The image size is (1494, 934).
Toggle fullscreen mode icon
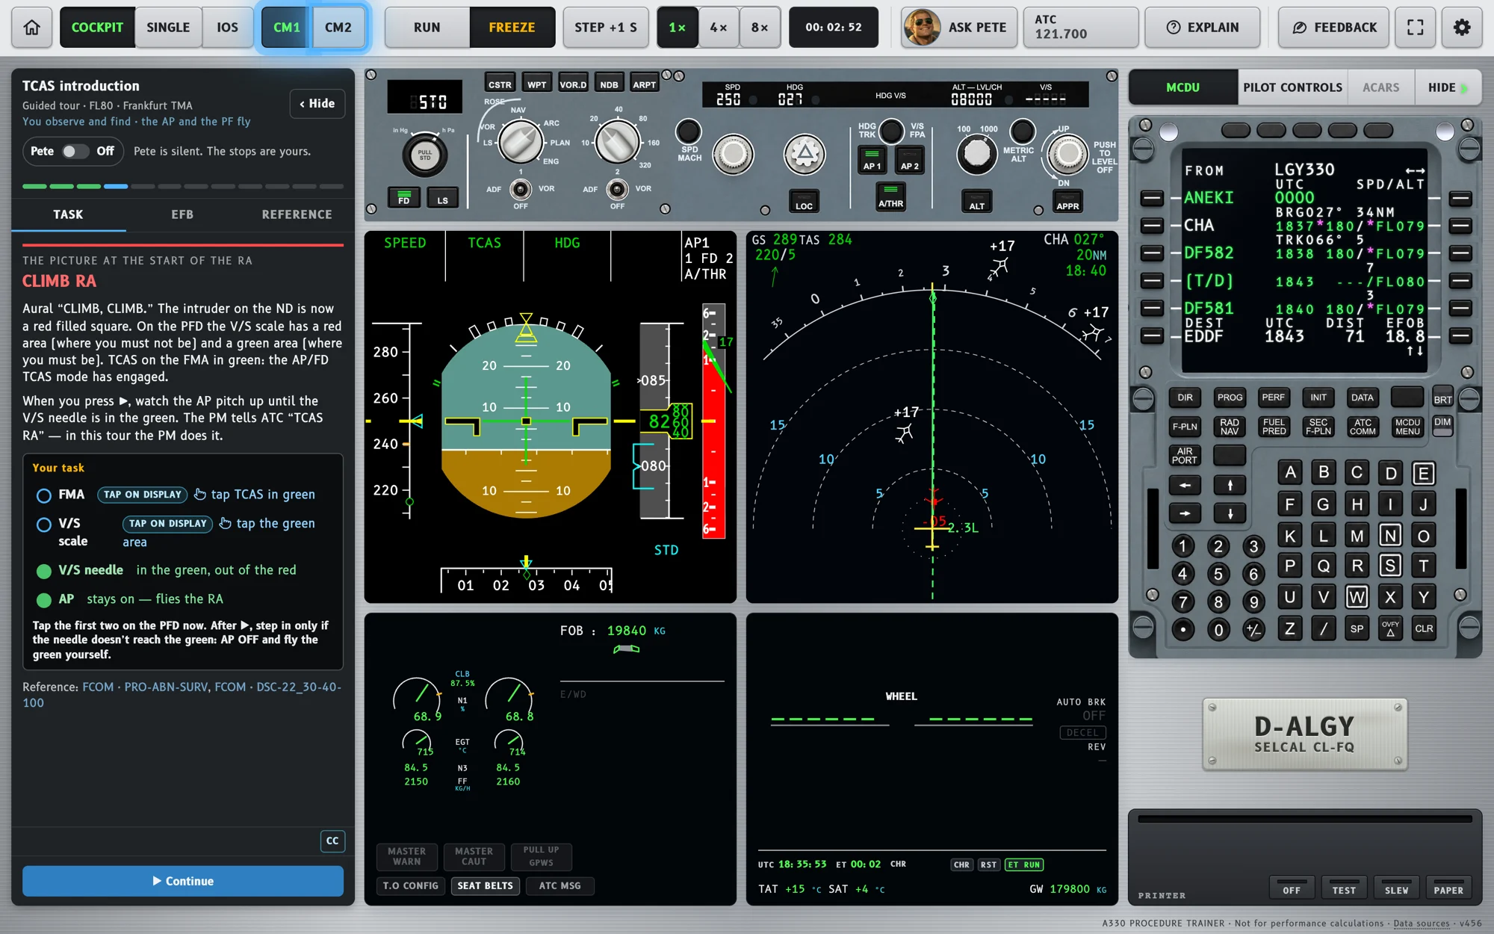[1415, 28]
